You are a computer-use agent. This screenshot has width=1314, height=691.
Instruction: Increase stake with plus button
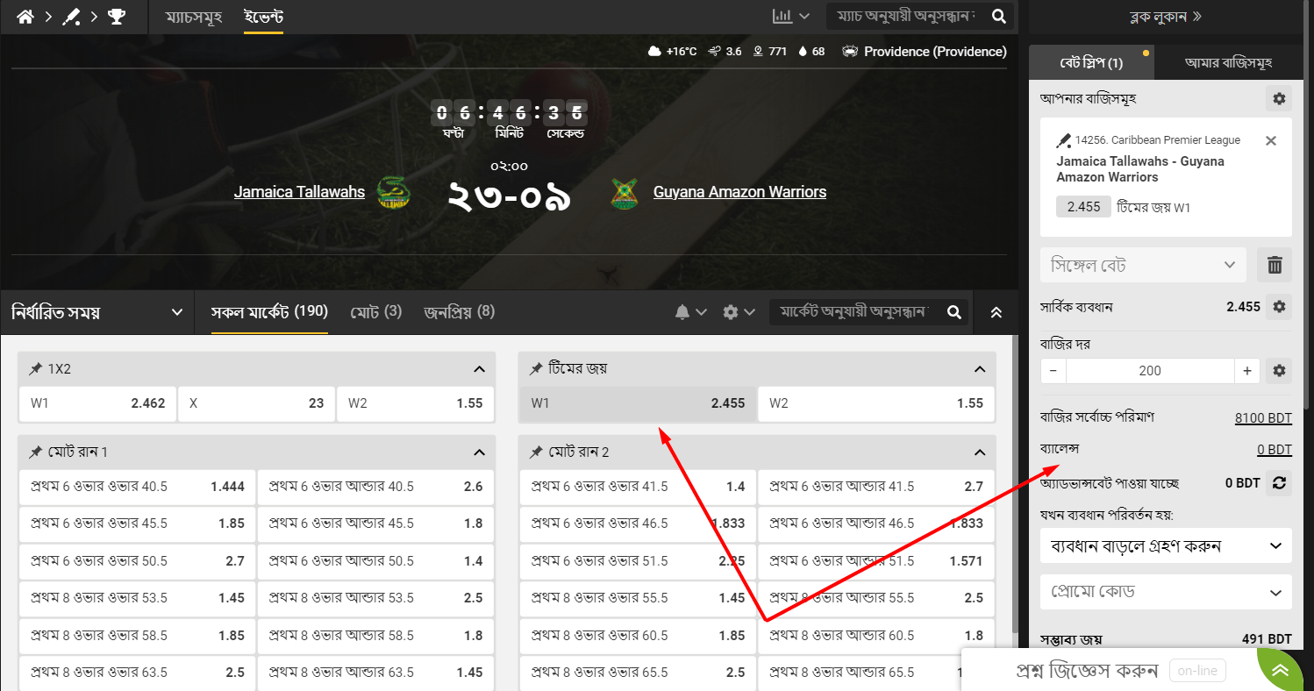point(1247,370)
